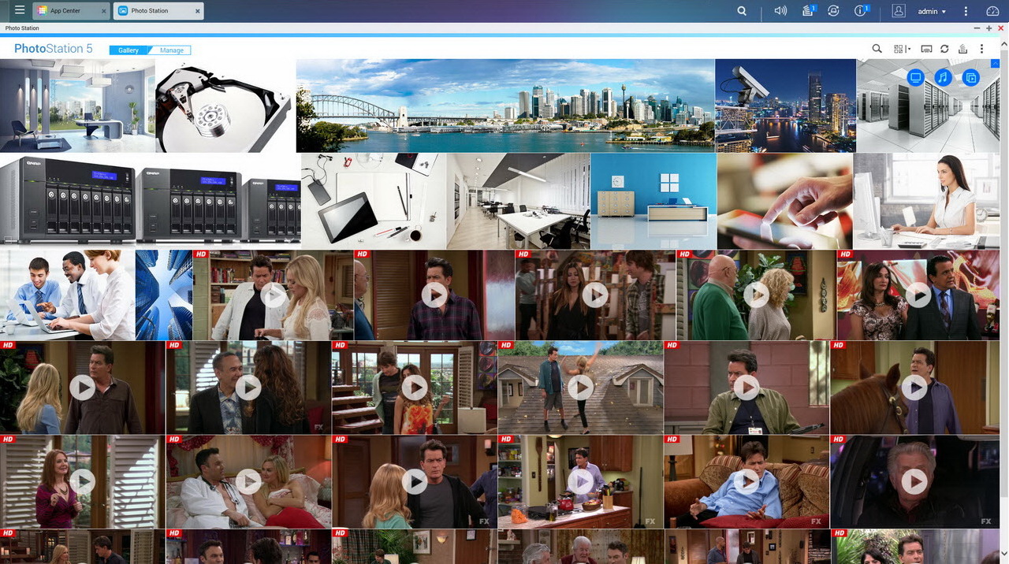Refresh the Photo Station gallery
The image size is (1009, 564).
click(x=944, y=49)
